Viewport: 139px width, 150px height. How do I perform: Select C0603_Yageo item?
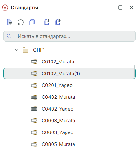pos(58,132)
